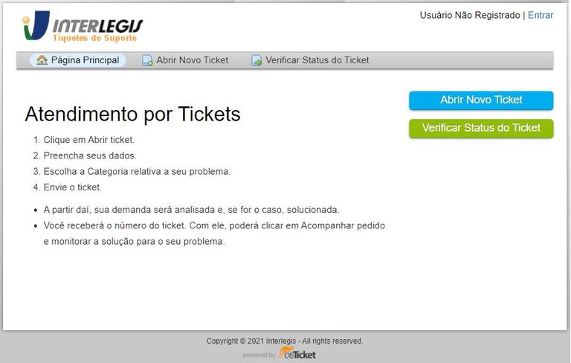Click the house icon beside Página Principal

tap(42, 60)
